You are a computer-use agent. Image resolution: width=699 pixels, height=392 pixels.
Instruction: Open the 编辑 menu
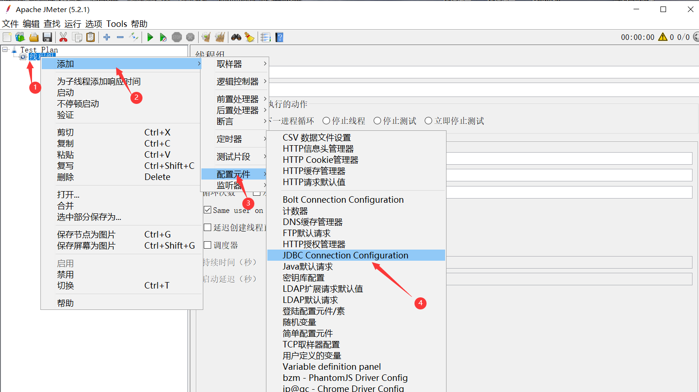pyautogui.click(x=31, y=24)
